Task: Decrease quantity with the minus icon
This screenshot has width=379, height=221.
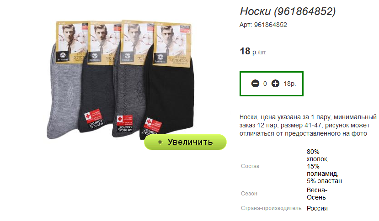Action: click(x=255, y=84)
